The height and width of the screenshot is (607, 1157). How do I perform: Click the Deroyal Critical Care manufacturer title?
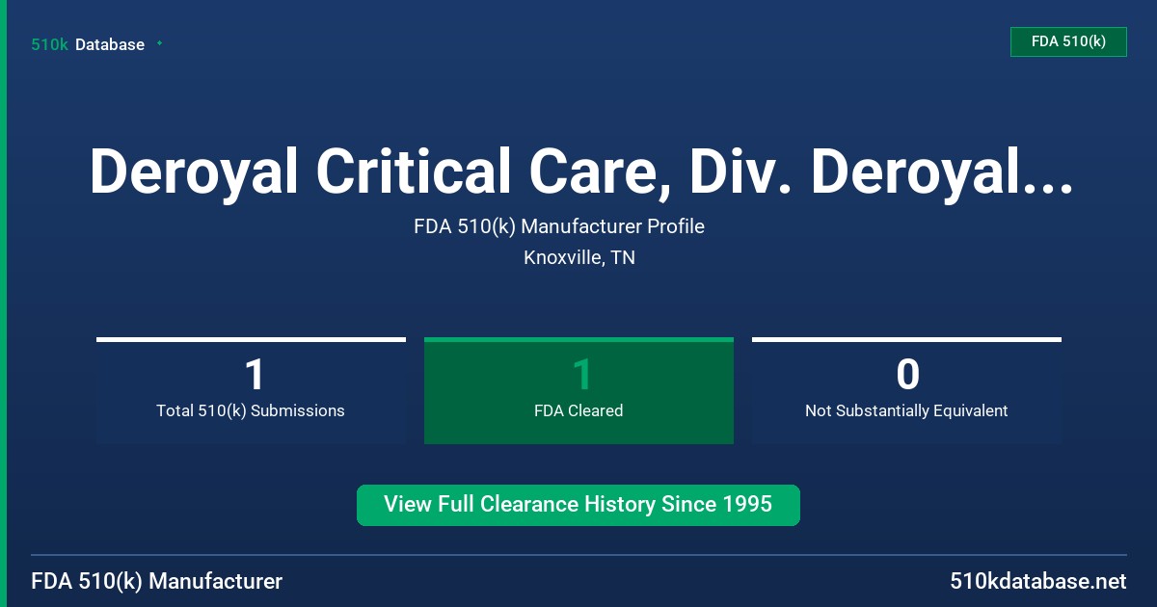point(580,172)
